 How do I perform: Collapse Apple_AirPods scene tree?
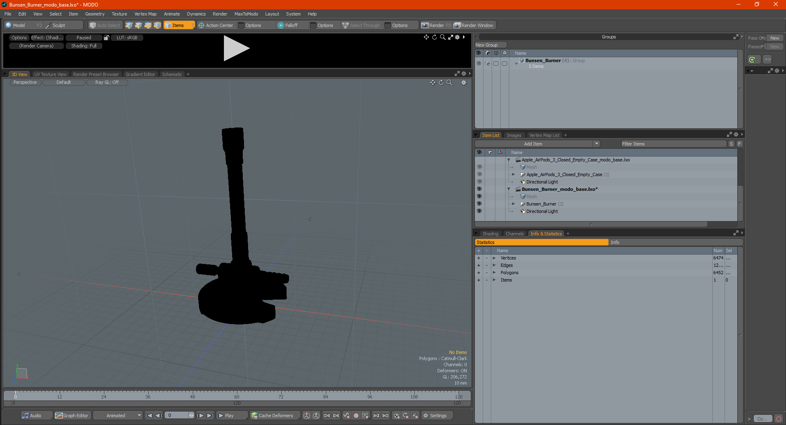coord(509,160)
